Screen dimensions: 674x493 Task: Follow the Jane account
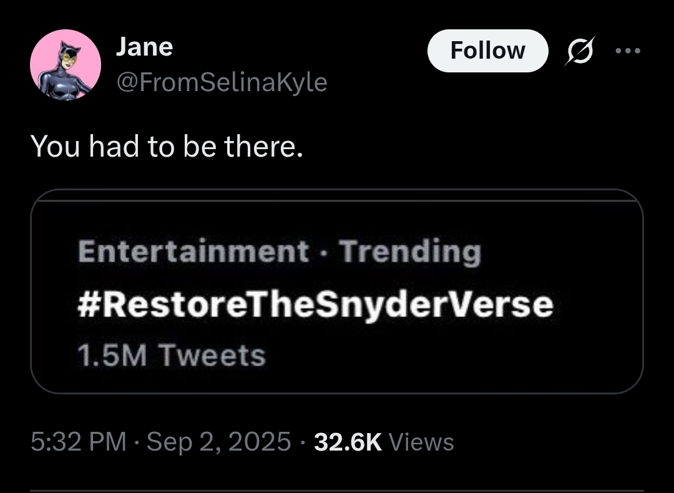pos(487,51)
